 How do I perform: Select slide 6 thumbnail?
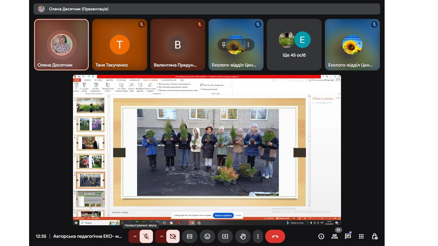(90, 124)
